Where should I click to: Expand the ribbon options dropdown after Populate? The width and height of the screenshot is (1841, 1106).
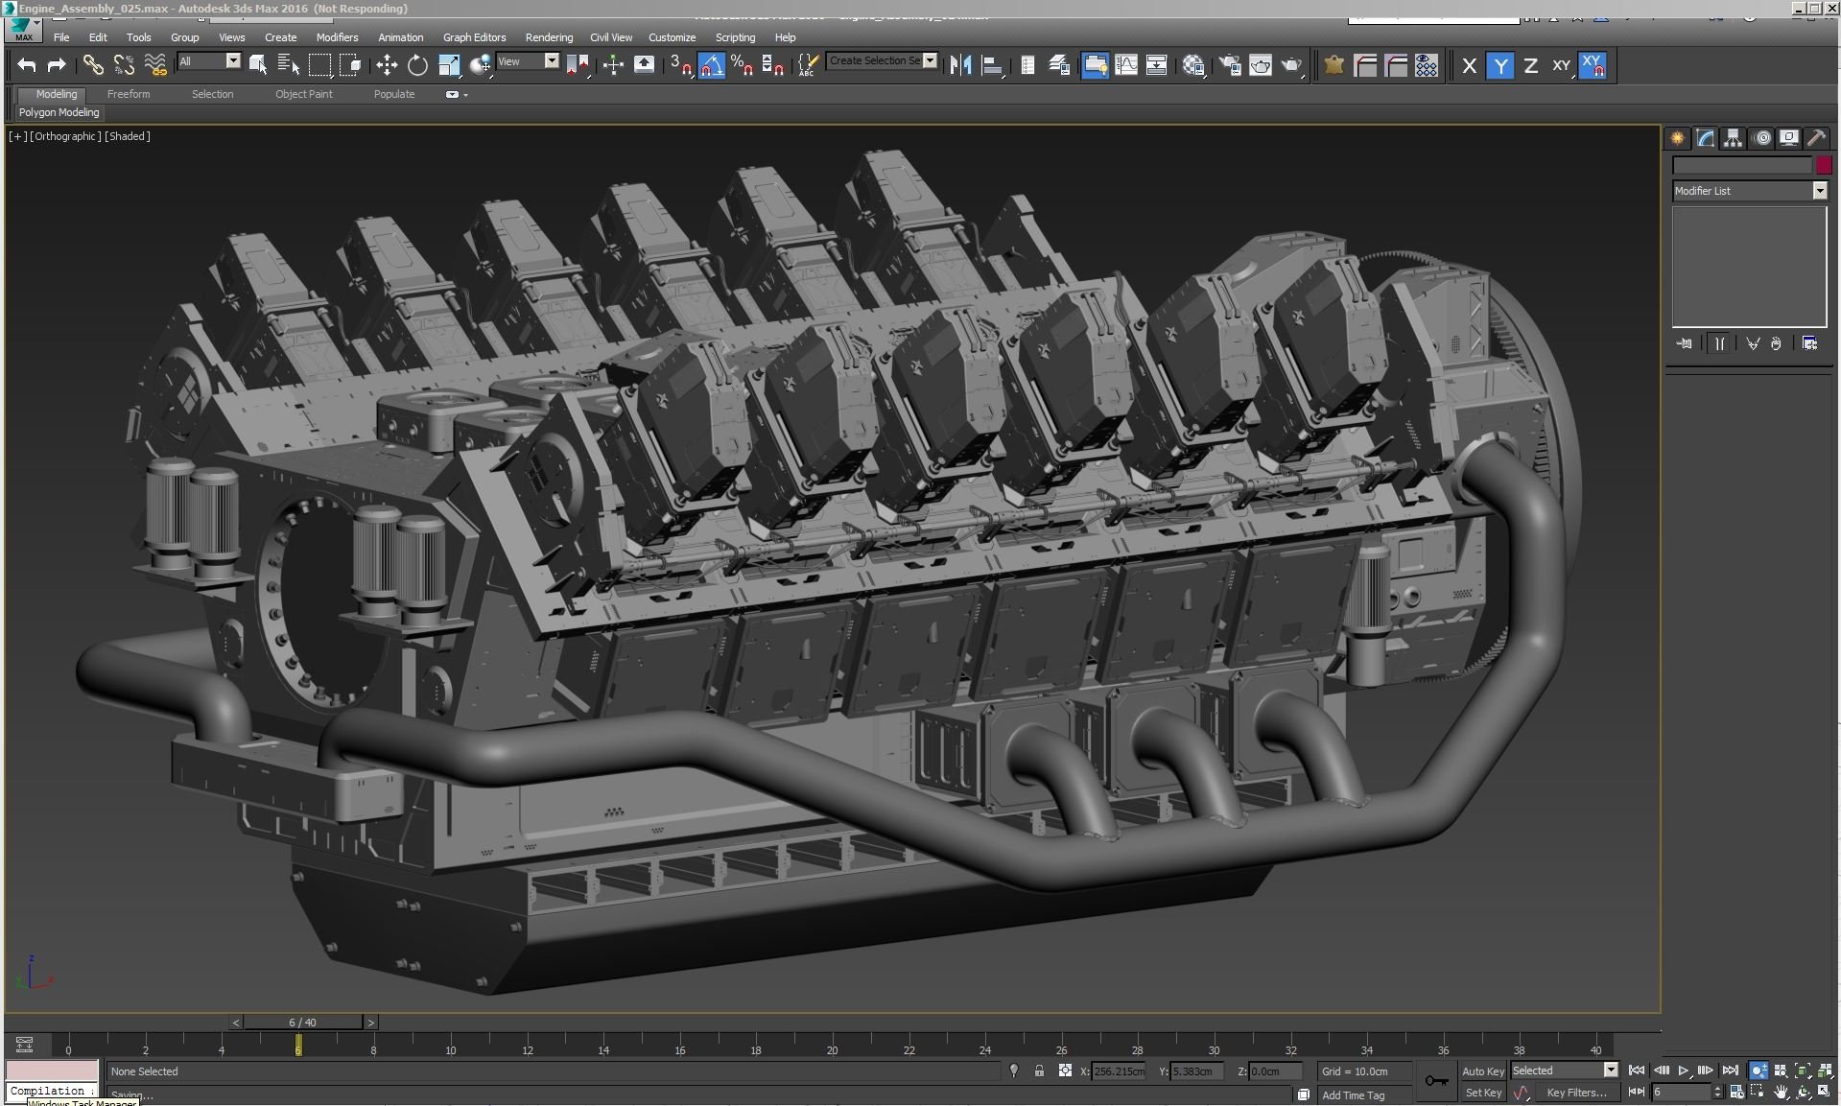pyautogui.click(x=457, y=94)
